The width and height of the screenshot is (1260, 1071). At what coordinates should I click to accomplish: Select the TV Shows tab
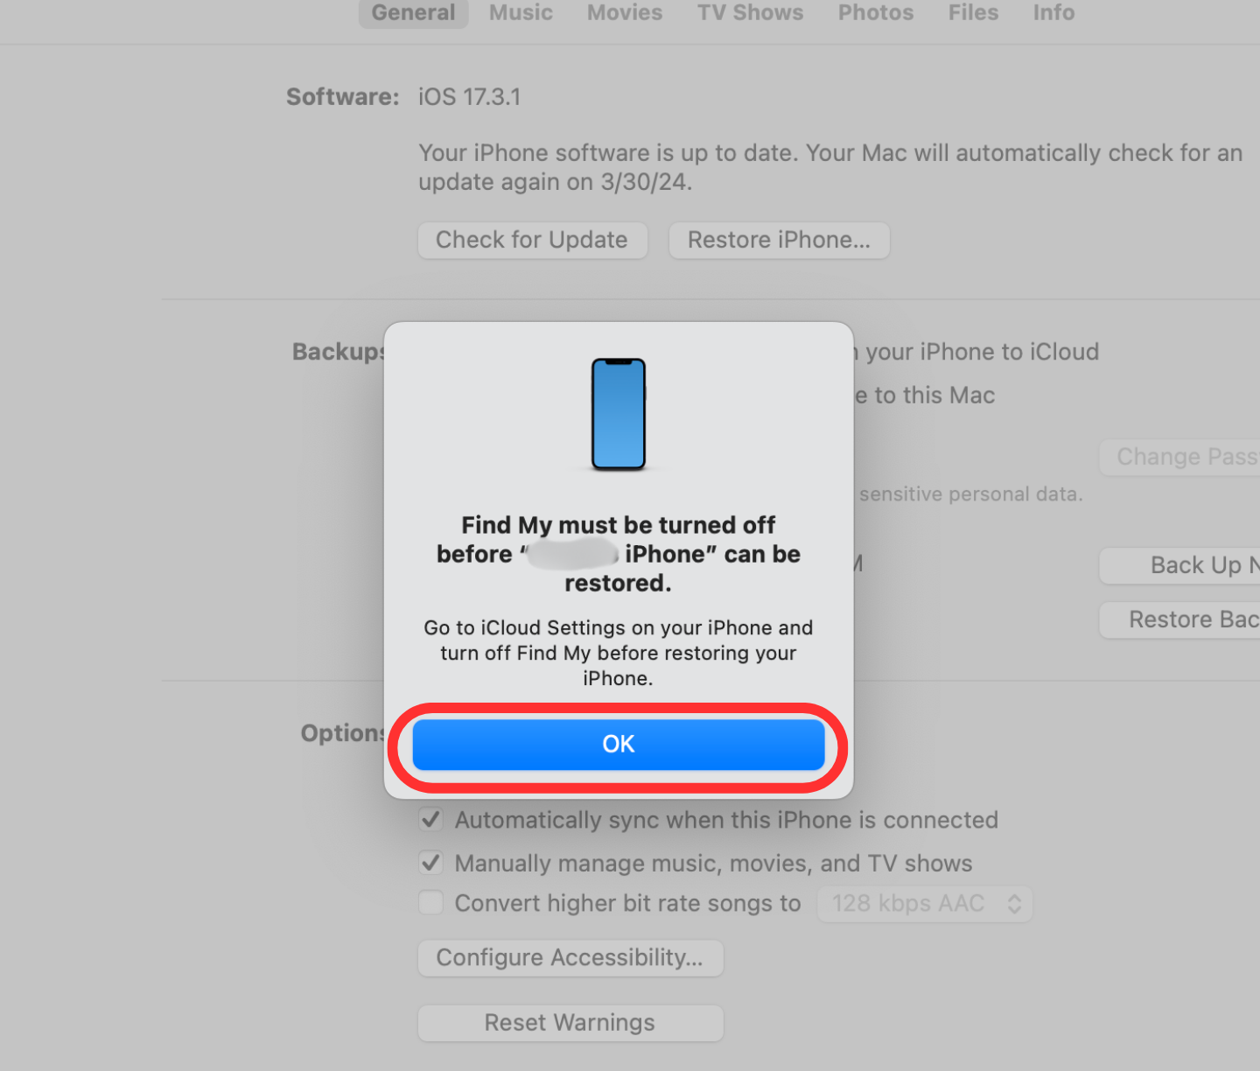click(x=750, y=13)
